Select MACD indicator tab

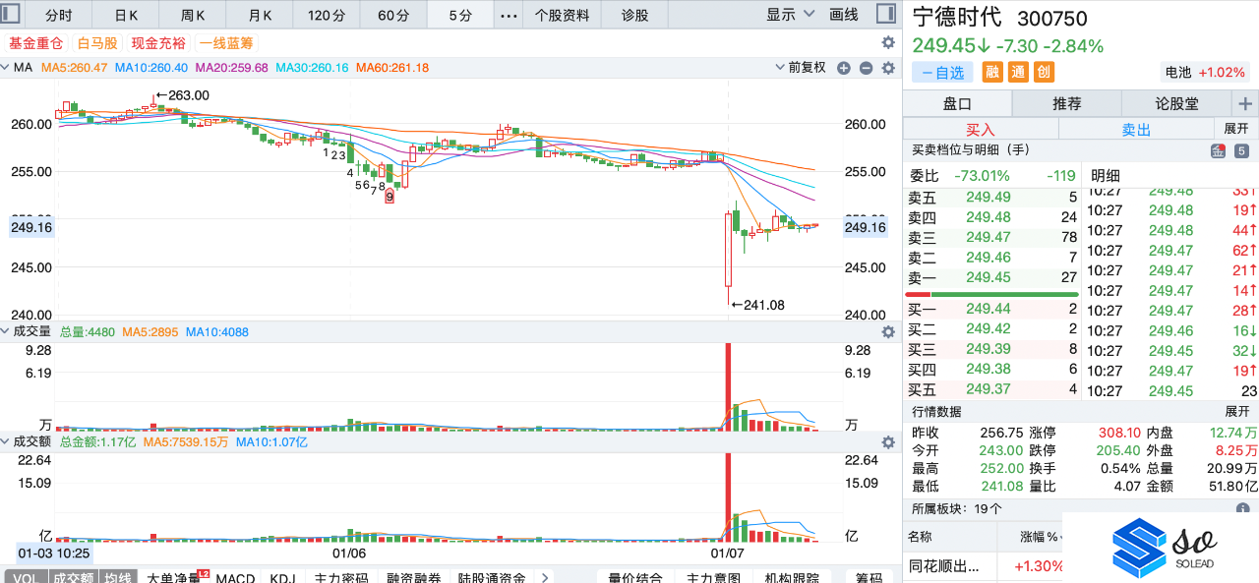click(236, 578)
